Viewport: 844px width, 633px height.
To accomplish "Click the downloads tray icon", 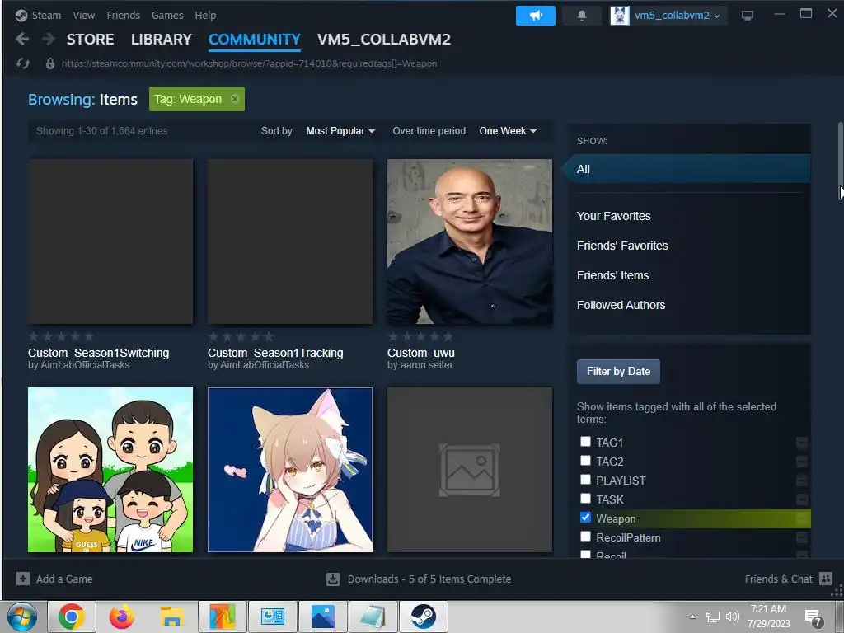I will coord(333,579).
